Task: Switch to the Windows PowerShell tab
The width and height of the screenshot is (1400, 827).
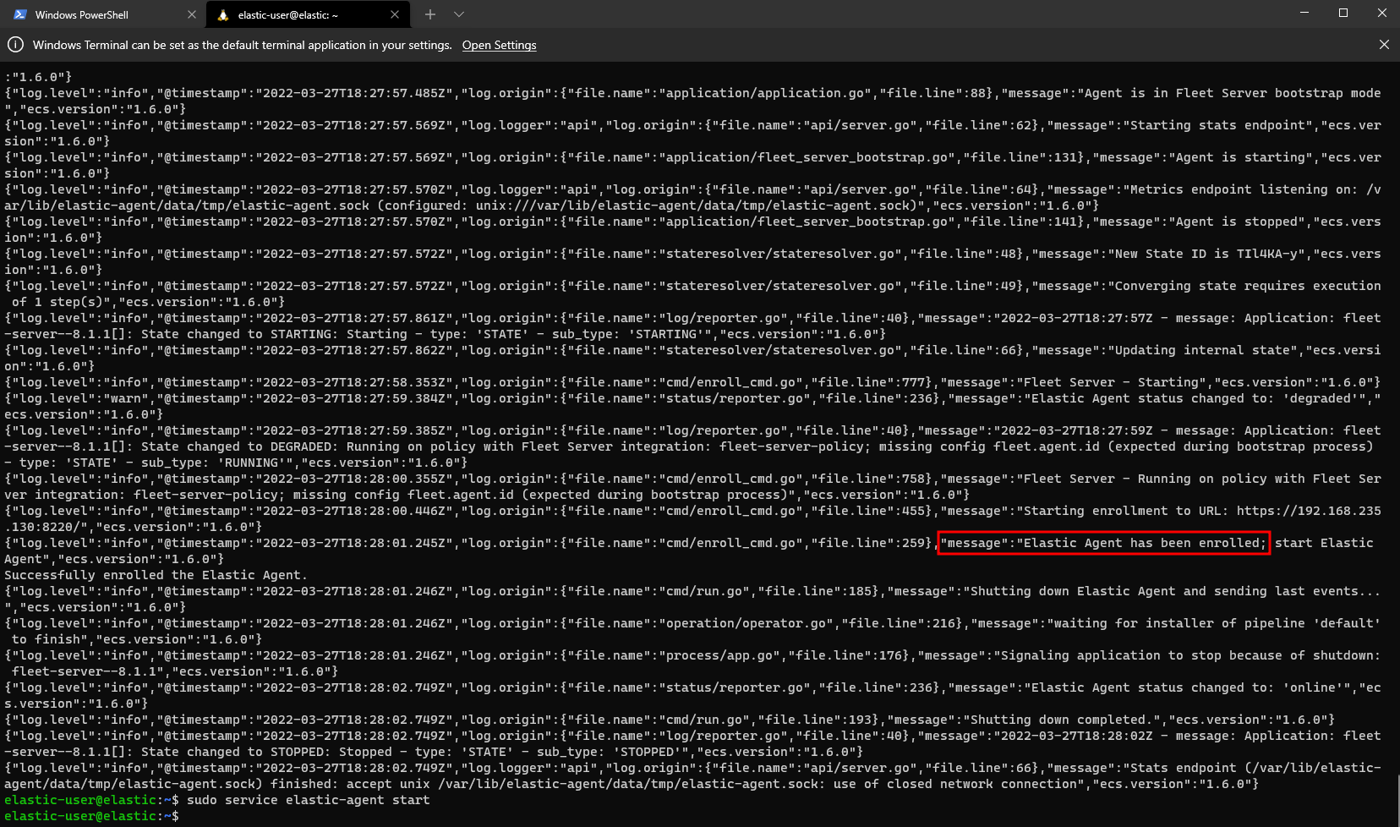Action: [82, 14]
